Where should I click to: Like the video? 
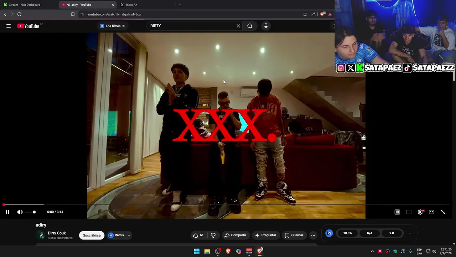pyautogui.click(x=198, y=235)
